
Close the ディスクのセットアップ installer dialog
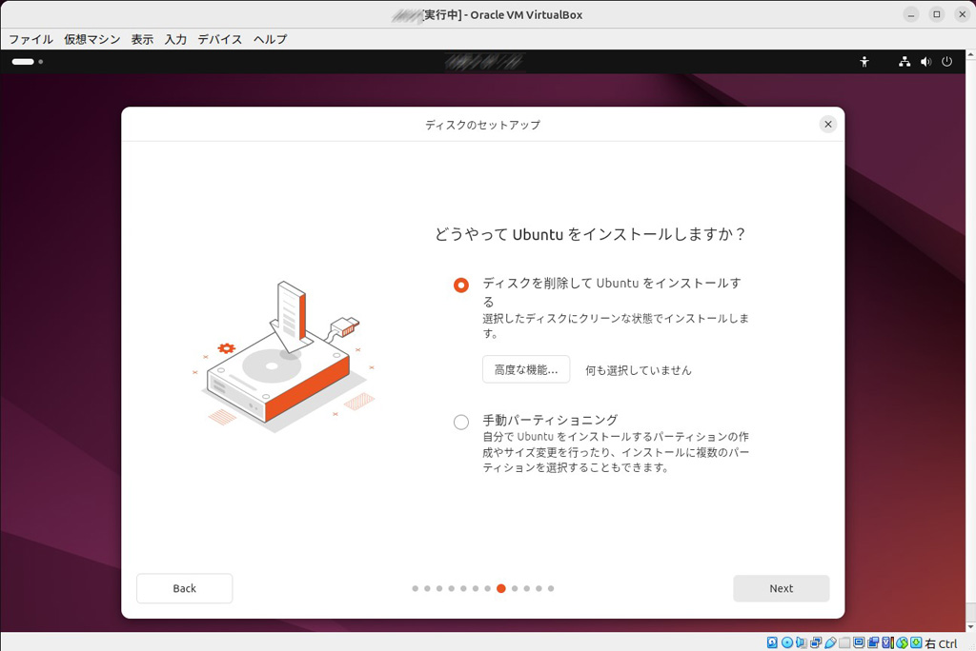click(x=828, y=125)
